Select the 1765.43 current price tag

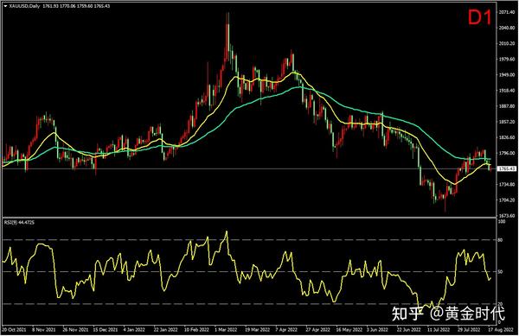[507, 168]
